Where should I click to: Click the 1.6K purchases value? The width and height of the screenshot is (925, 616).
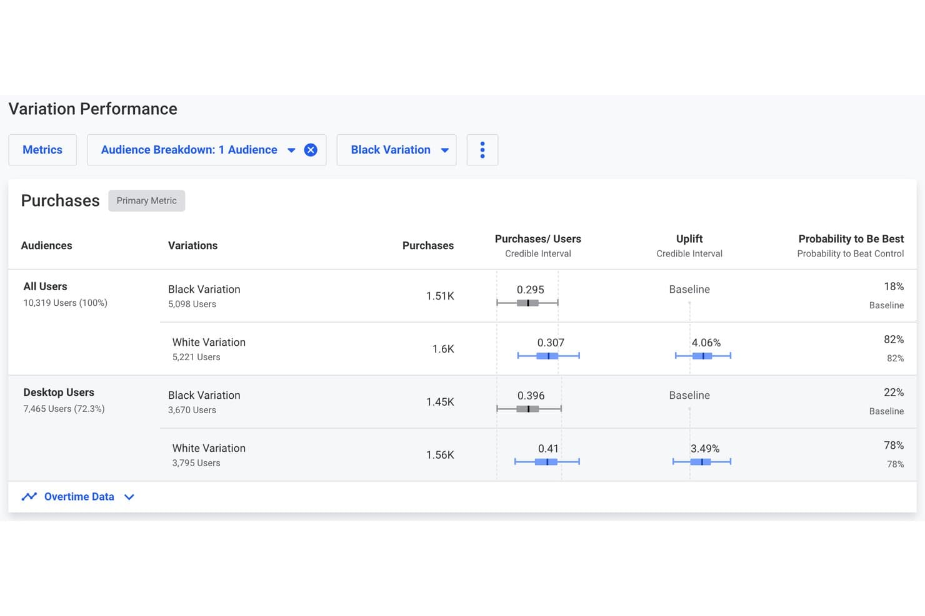443,349
